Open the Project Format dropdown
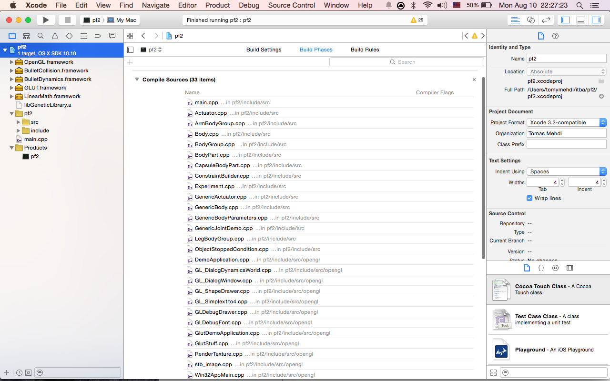 (x=566, y=122)
